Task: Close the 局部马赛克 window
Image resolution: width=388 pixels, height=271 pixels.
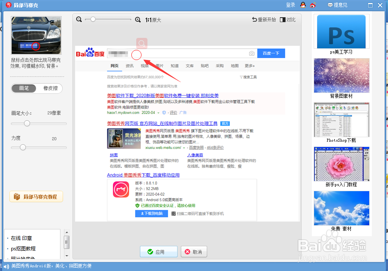Action: (x=380, y=5)
